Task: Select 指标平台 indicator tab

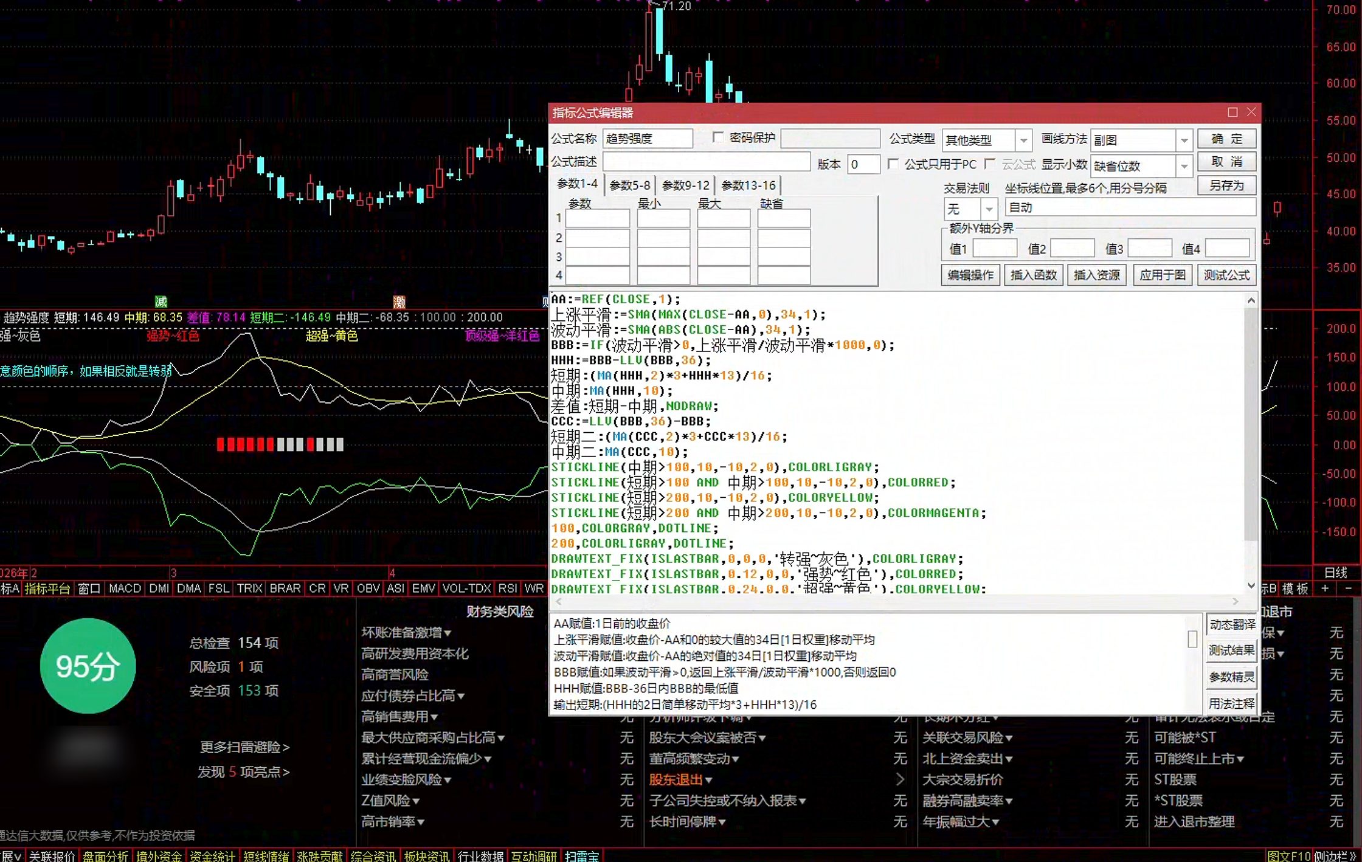Action: click(x=47, y=588)
